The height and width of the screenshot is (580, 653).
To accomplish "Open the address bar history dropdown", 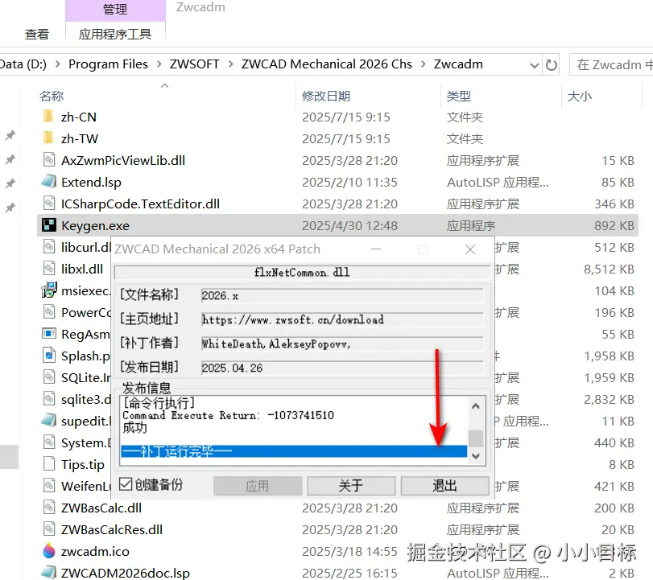I will (x=535, y=65).
